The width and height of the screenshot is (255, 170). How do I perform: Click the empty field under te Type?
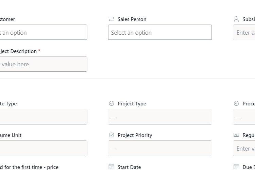point(44,117)
